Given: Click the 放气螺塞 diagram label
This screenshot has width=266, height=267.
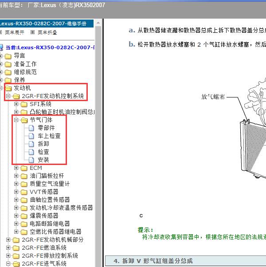Looking at the screenshot, I should pyautogui.click(x=213, y=97).
